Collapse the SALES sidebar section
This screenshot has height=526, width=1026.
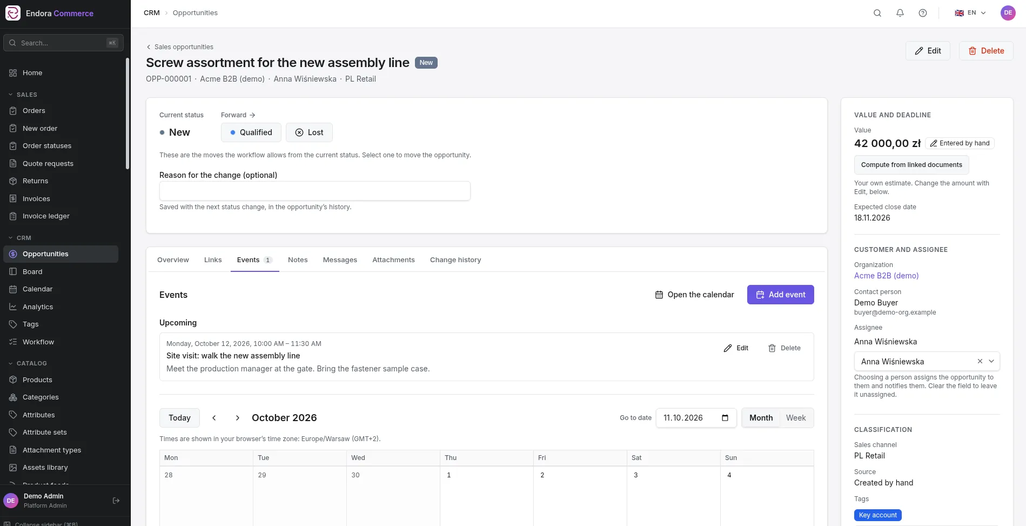pos(23,95)
